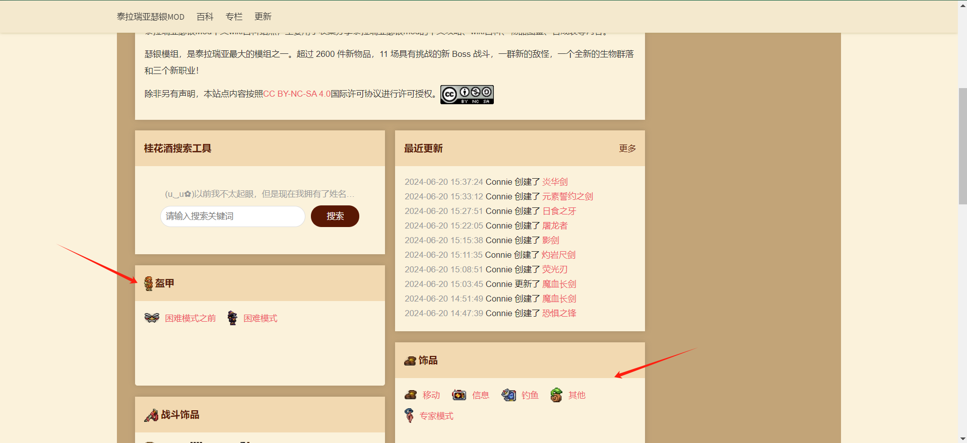
Task: Open the 更新 menu in the top navigation
Action: coord(263,17)
